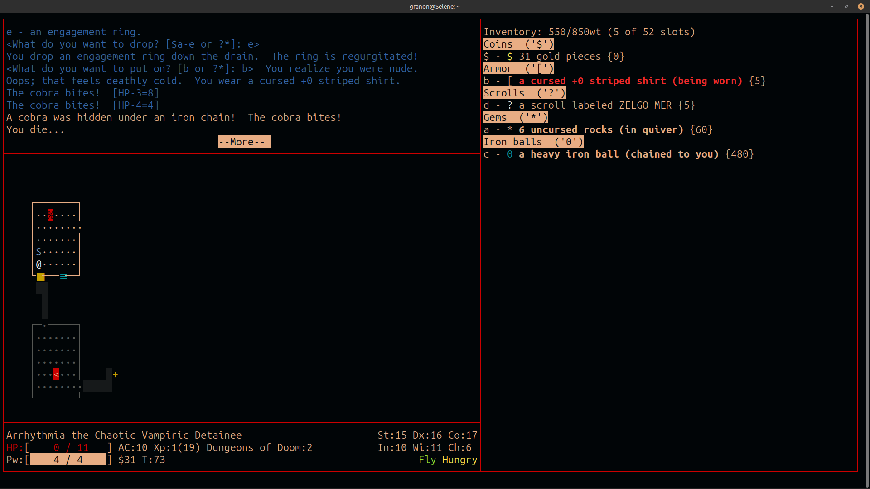Click the Dungeons of Doom:2 level indicator
Viewport: 870px width, 489px height.
click(259, 447)
